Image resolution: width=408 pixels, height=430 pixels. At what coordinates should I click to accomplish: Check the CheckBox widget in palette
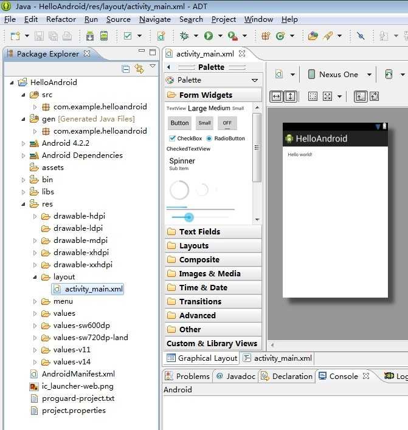[x=185, y=138]
